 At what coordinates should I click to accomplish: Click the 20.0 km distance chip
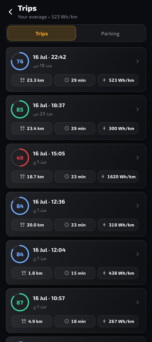pos(32,225)
